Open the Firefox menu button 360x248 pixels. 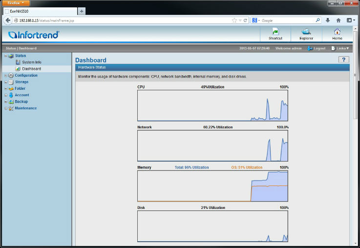click(x=16, y=3)
